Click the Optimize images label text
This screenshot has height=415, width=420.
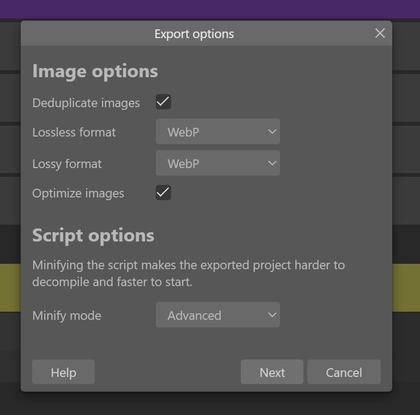78,193
